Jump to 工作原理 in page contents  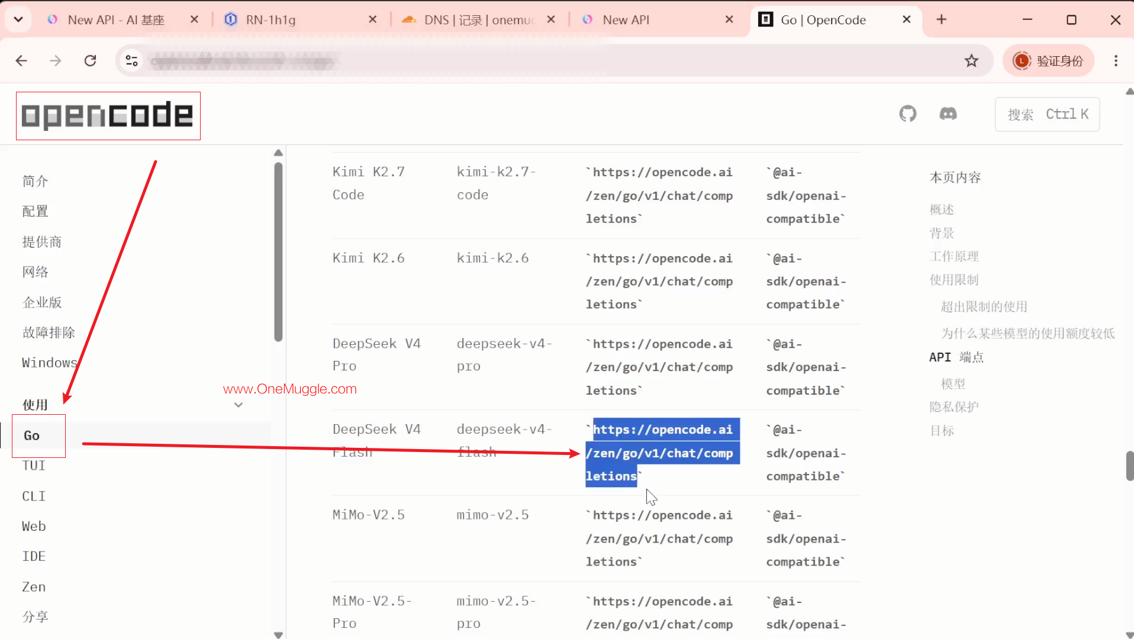[x=954, y=256]
